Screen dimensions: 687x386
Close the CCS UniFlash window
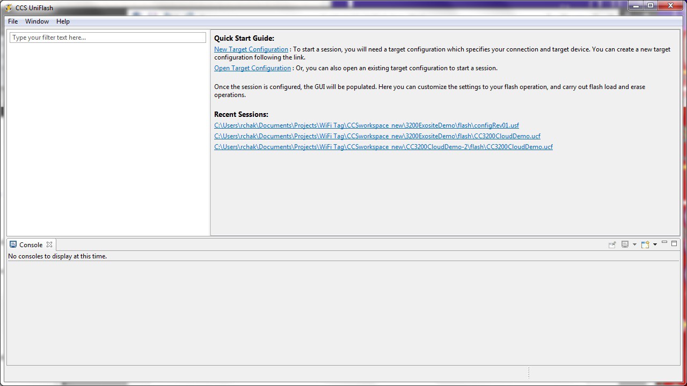click(671, 6)
